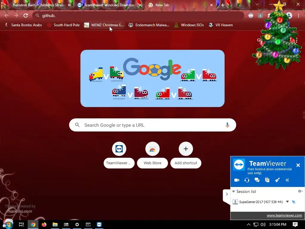The height and width of the screenshot is (229, 305).
Task: Open File Explorer from taskbar
Action: (x=55, y=225)
